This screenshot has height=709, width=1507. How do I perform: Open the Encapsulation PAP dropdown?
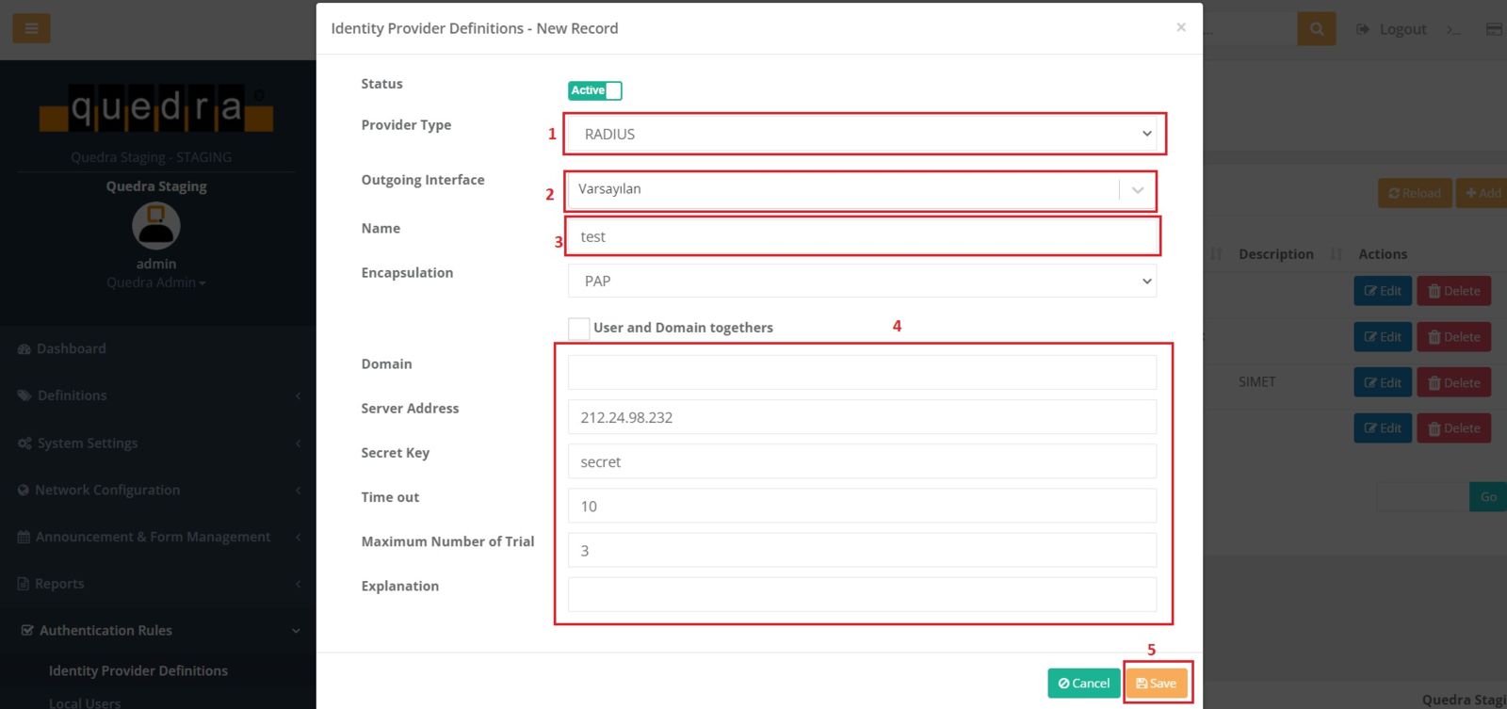pos(862,281)
